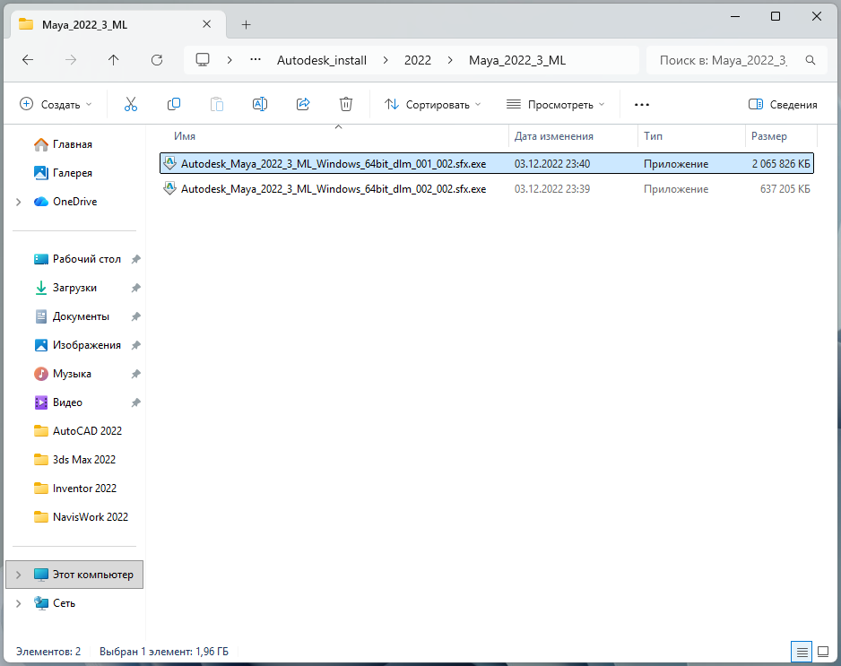Screen dimensions: 841x666
Task: Open the Autodesk_install breadcrumb folder
Action: point(322,60)
